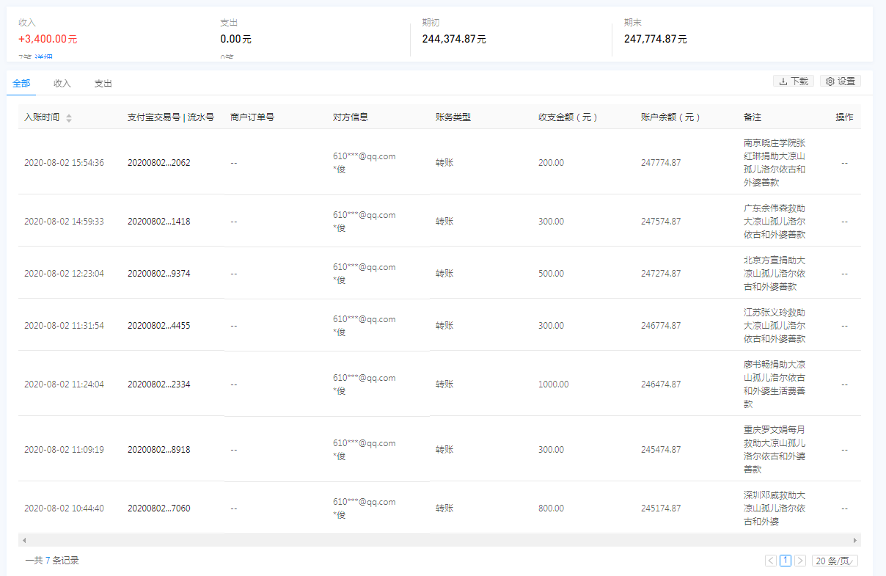
Task: Click the sort arrows beside 入账时间
Action: pos(69,118)
